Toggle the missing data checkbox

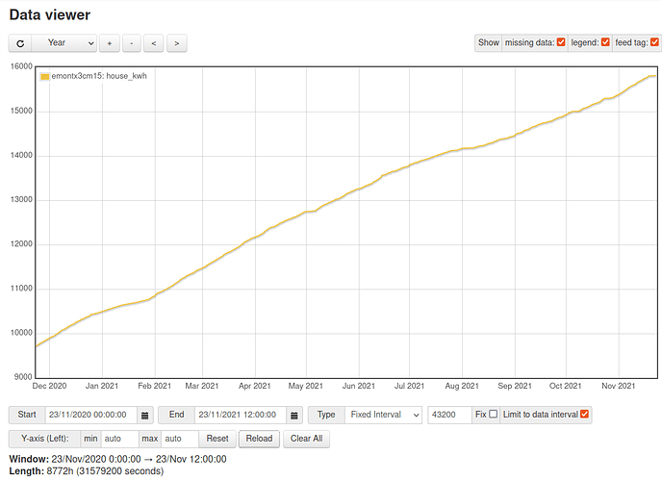coord(561,42)
